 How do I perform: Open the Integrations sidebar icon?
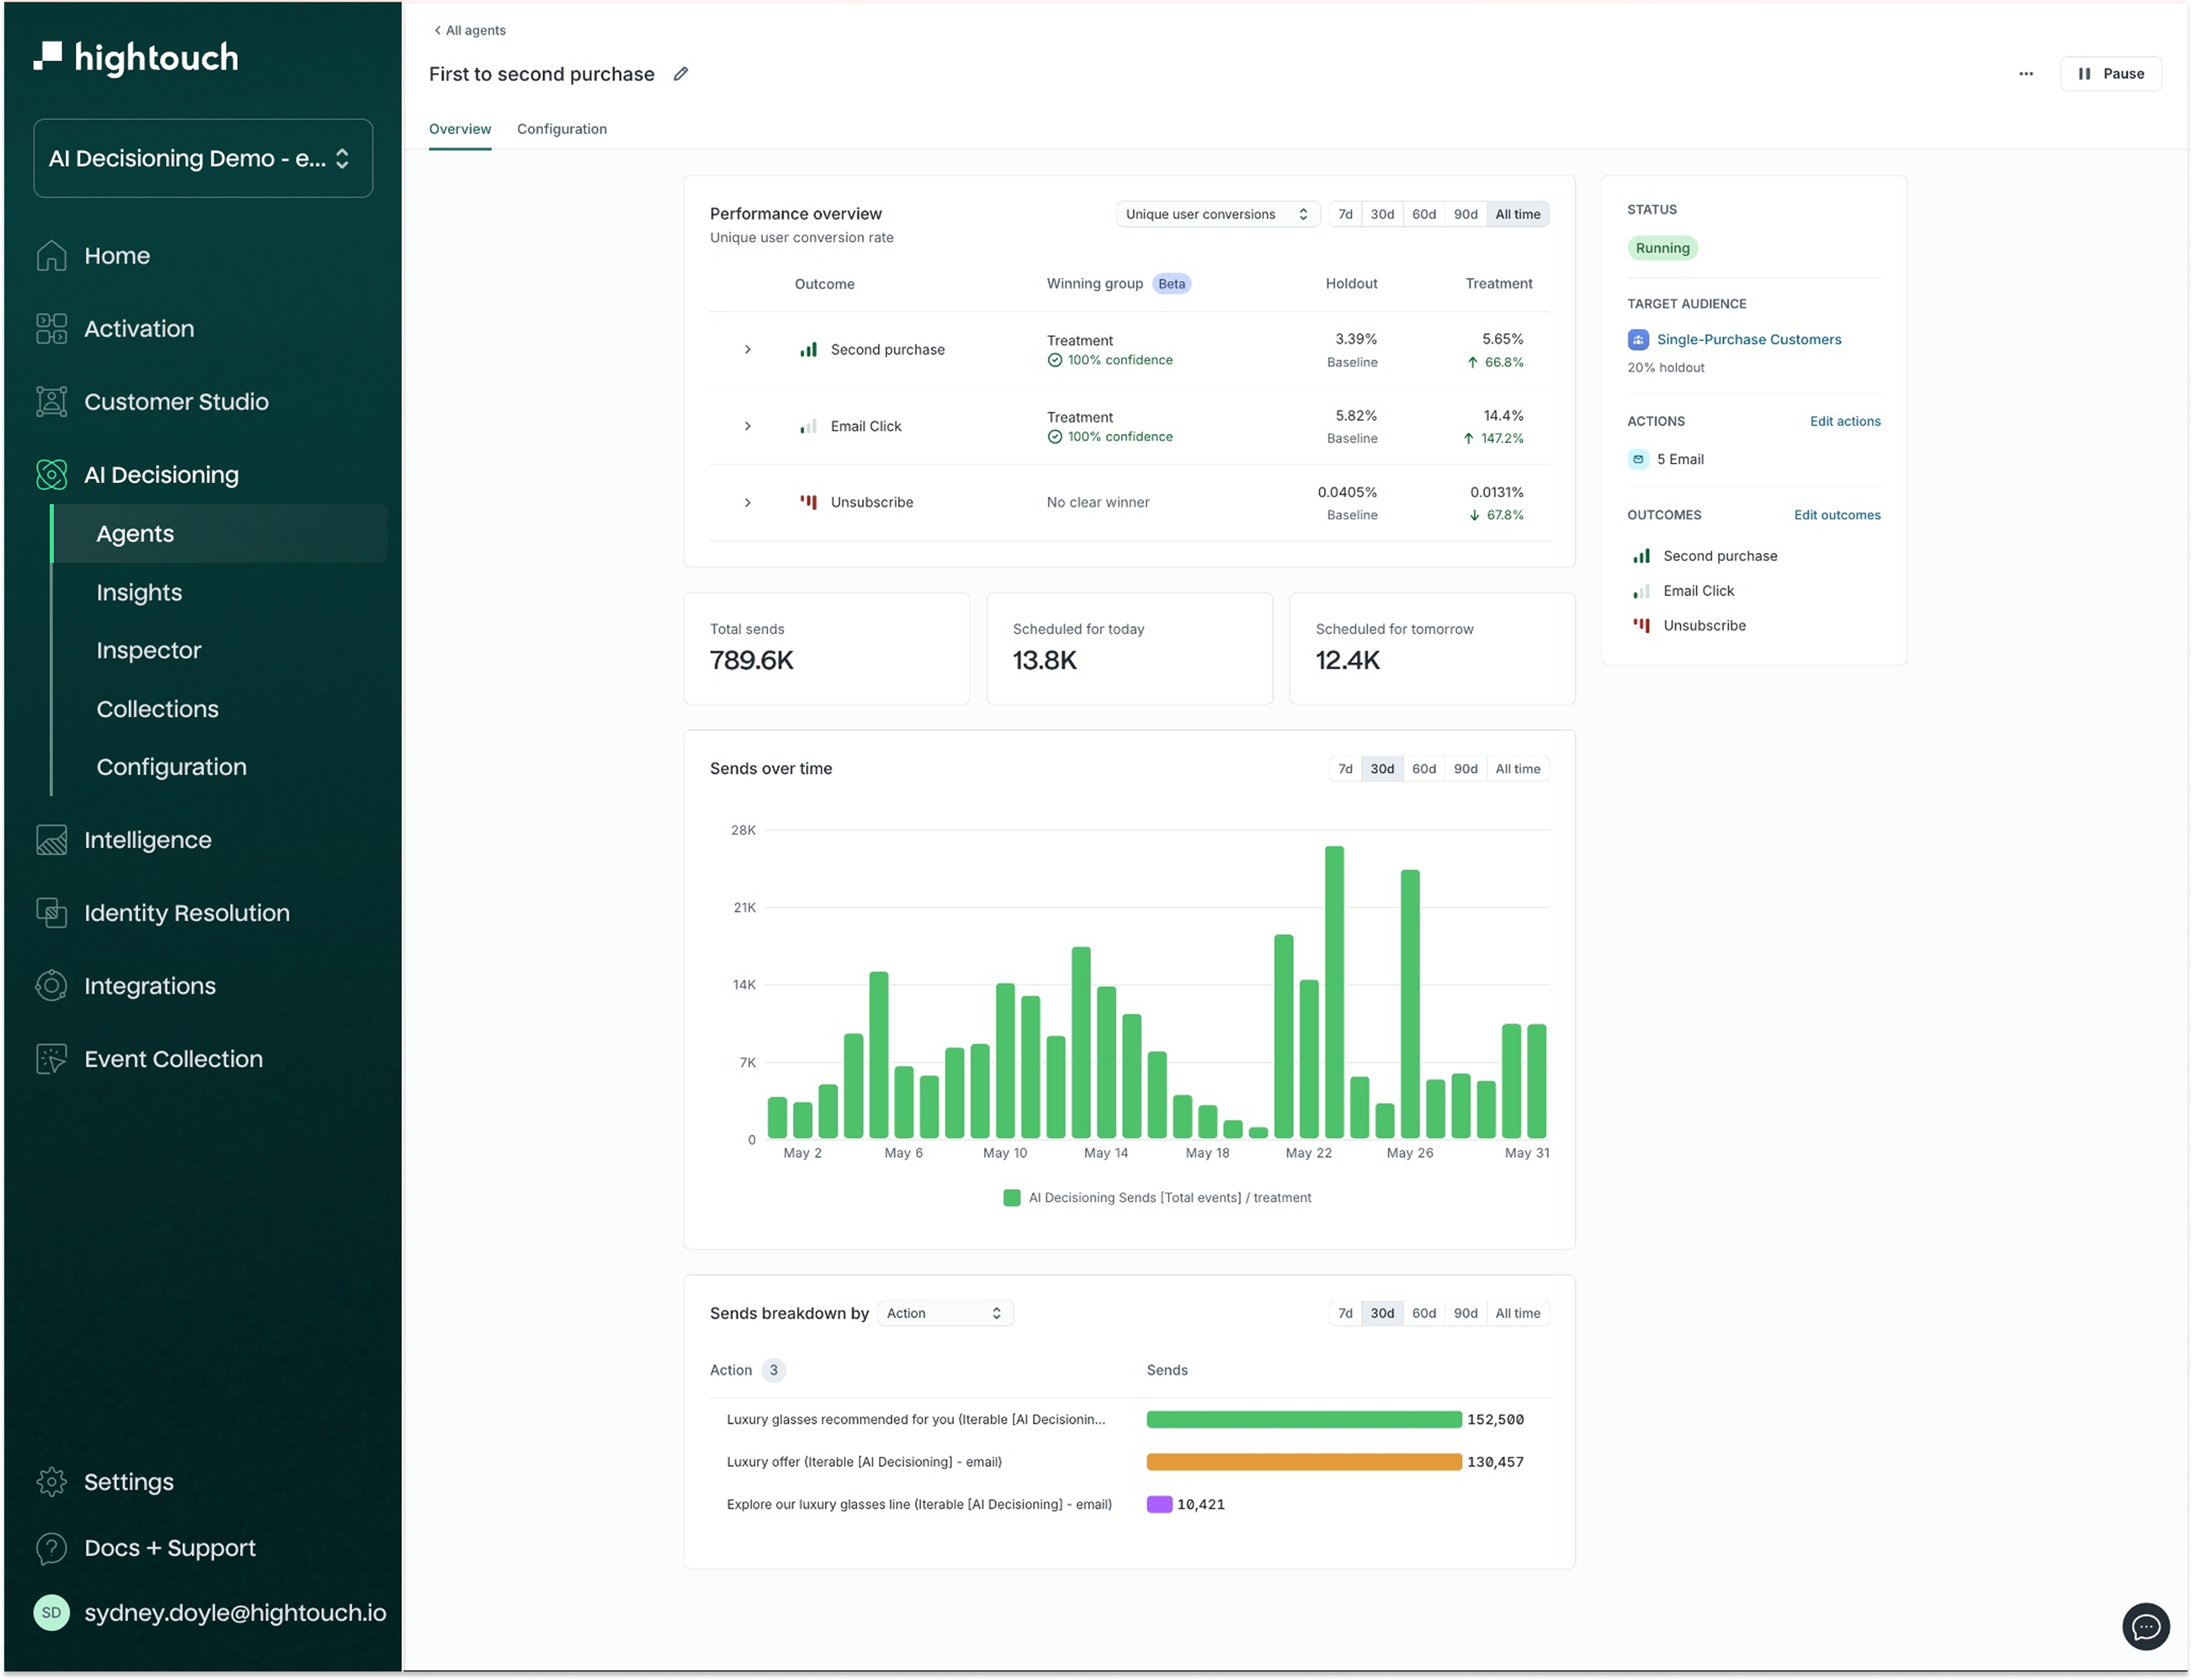pos(51,986)
